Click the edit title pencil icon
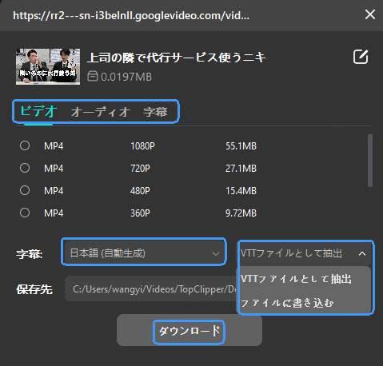Image resolution: width=383 pixels, height=366 pixels. point(361,57)
